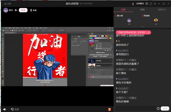Open the feather value field in options bar
Image resolution: width=171 pixels, height=112 pixels.
pyautogui.click(x=23, y=30)
